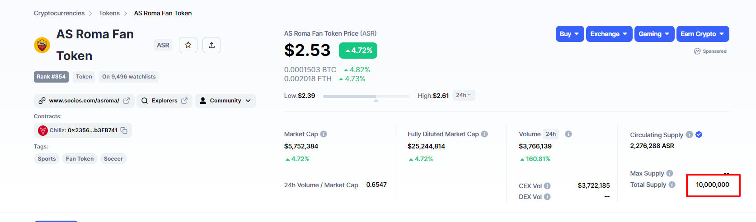Click the Total Supply info icon
756x222 pixels.
[x=672, y=185]
